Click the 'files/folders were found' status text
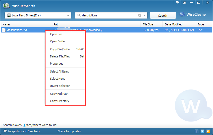This screenshot has height=135, width=213. [x=42, y=125]
